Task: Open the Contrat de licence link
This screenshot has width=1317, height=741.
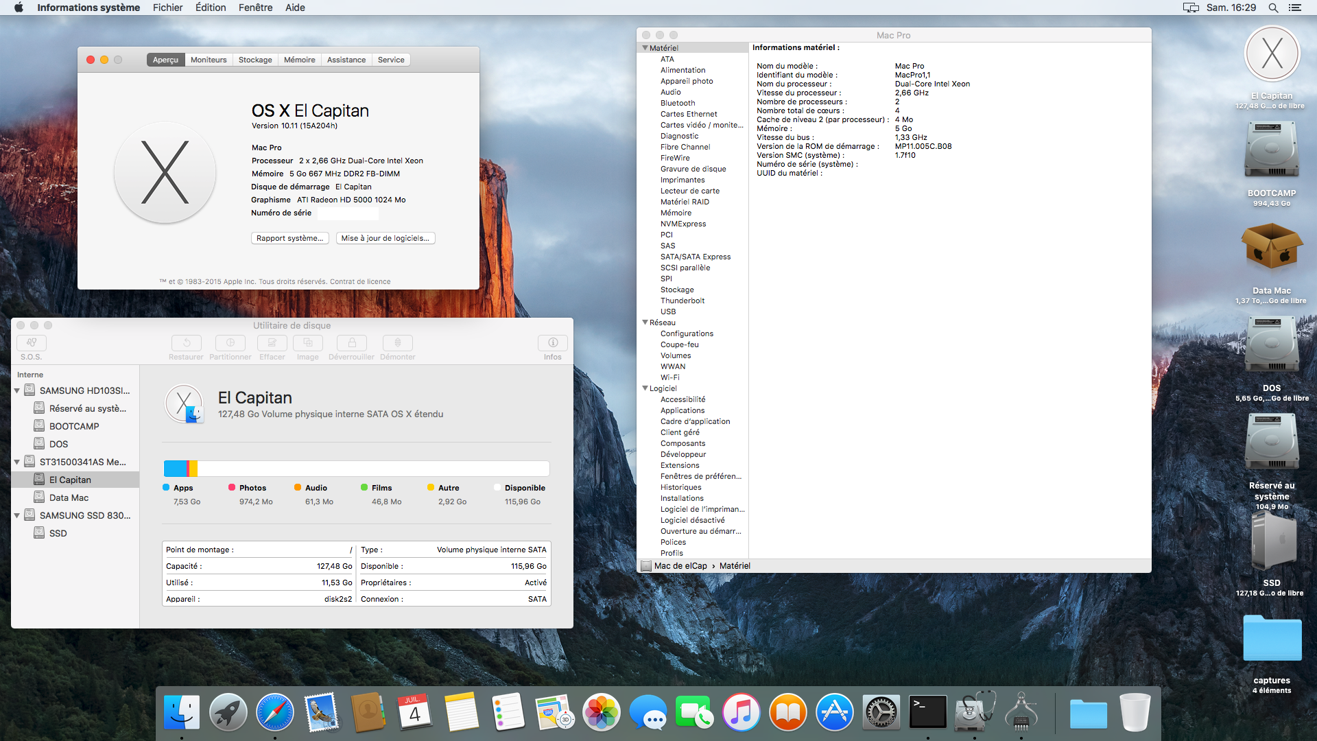Action: (x=360, y=281)
